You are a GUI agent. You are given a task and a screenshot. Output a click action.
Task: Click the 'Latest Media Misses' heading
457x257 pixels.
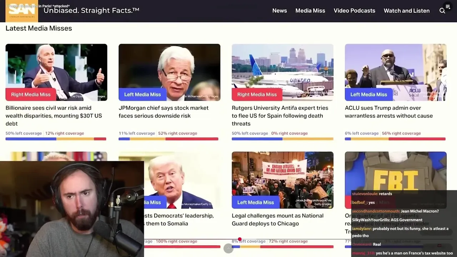pyautogui.click(x=39, y=28)
